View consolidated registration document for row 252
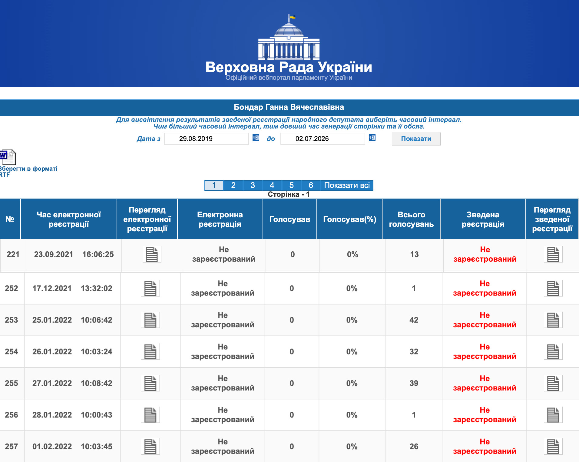 (553, 288)
